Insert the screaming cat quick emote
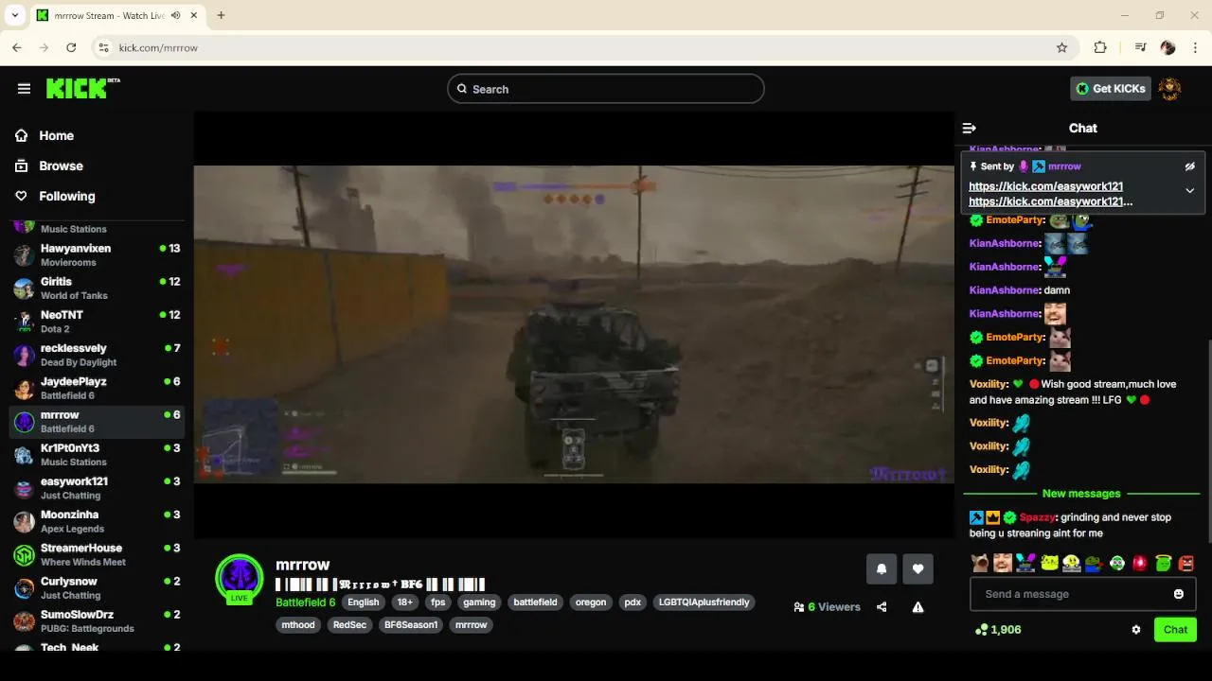The height and width of the screenshot is (681, 1212). (x=980, y=563)
